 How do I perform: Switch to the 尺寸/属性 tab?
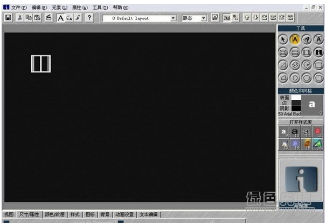point(29,214)
